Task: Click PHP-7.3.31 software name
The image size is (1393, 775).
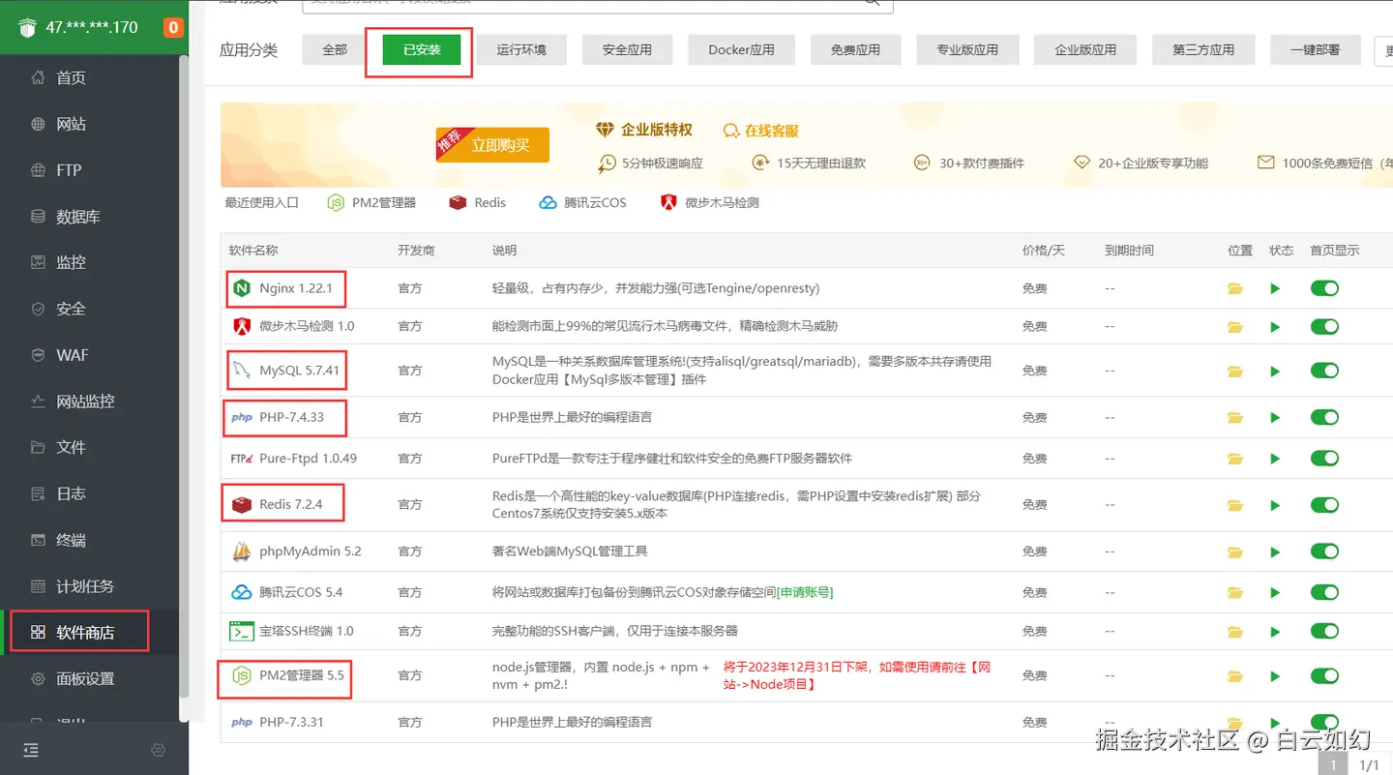Action: [x=291, y=722]
